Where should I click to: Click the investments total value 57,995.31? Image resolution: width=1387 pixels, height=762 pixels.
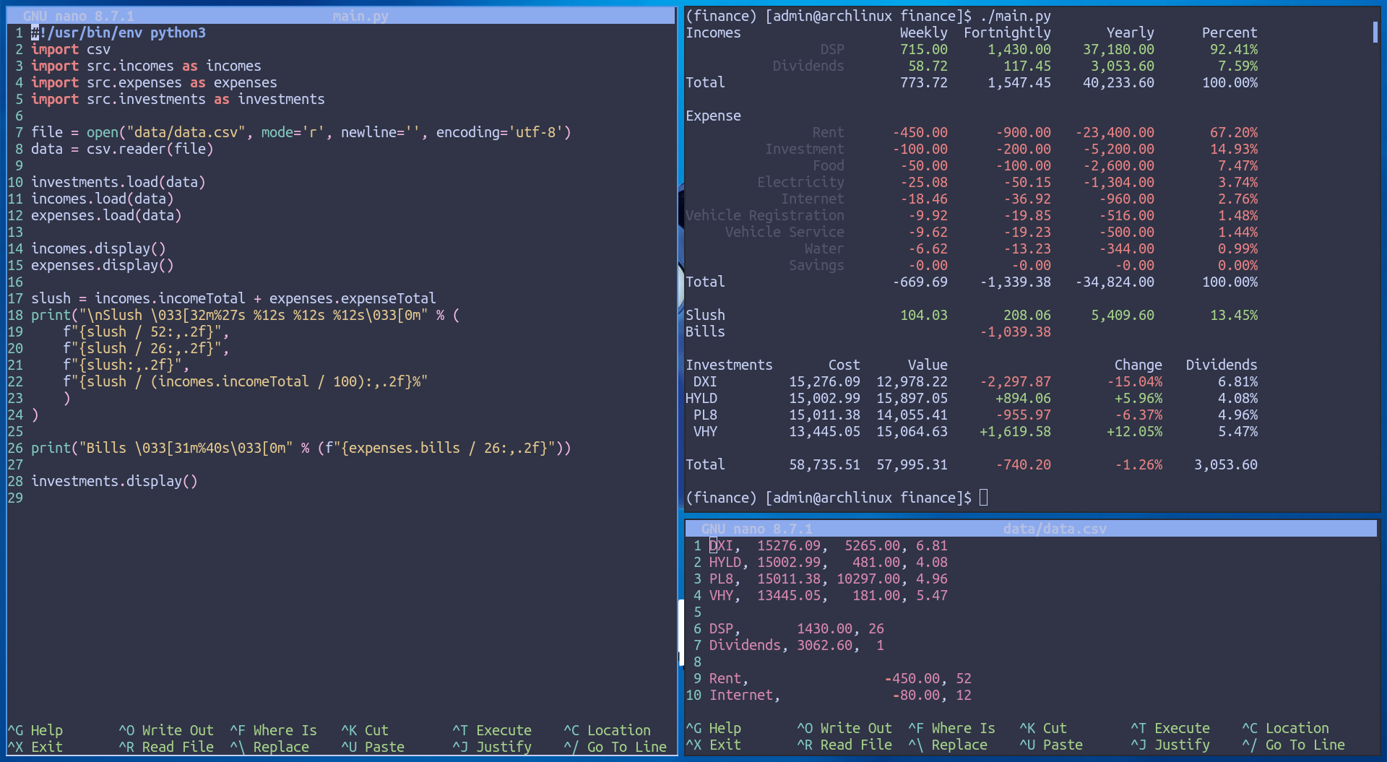912,464
